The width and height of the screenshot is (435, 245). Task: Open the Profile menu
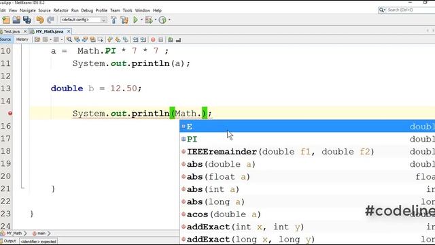coord(101,10)
